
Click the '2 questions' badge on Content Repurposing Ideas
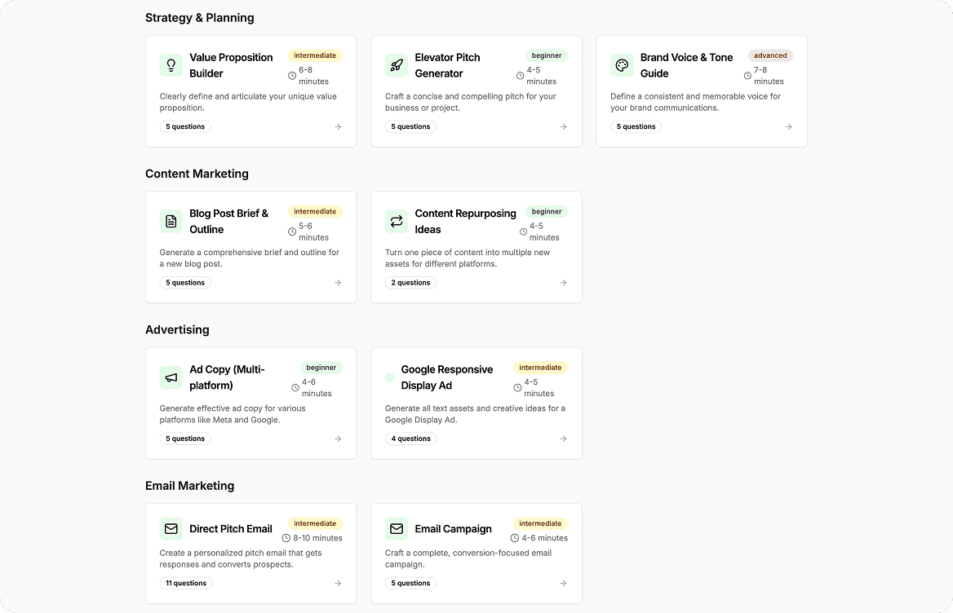point(410,283)
